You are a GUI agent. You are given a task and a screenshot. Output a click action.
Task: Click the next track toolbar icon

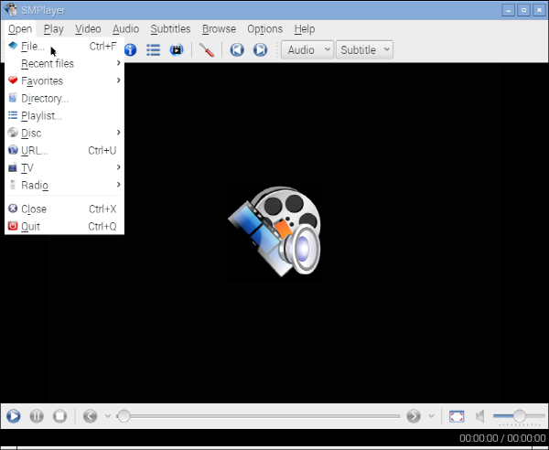260,49
